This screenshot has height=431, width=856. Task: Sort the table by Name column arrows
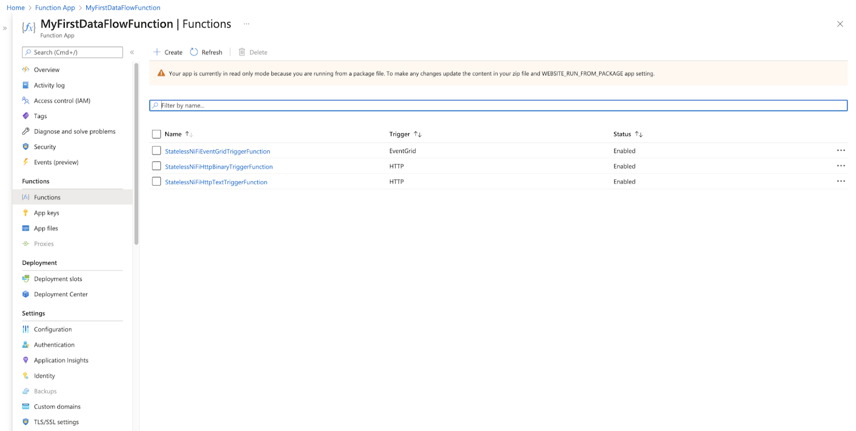[x=189, y=134]
